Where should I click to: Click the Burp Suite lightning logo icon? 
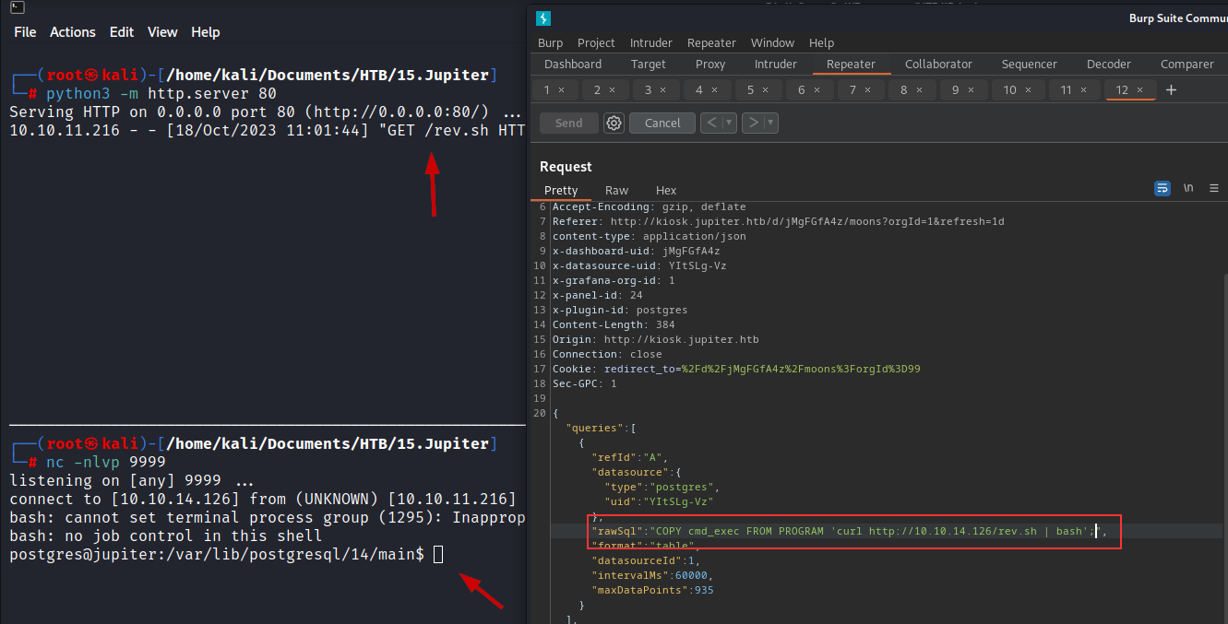click(x=543, y=18)
